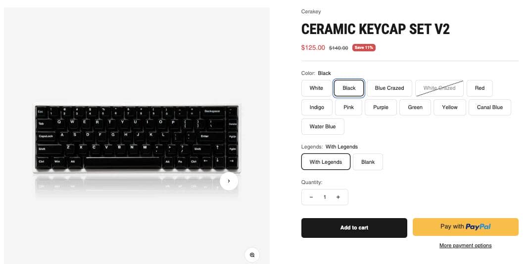Zoom product image with magnifier icon
Viewport: 531px width, 264px height.
[252, 255]
